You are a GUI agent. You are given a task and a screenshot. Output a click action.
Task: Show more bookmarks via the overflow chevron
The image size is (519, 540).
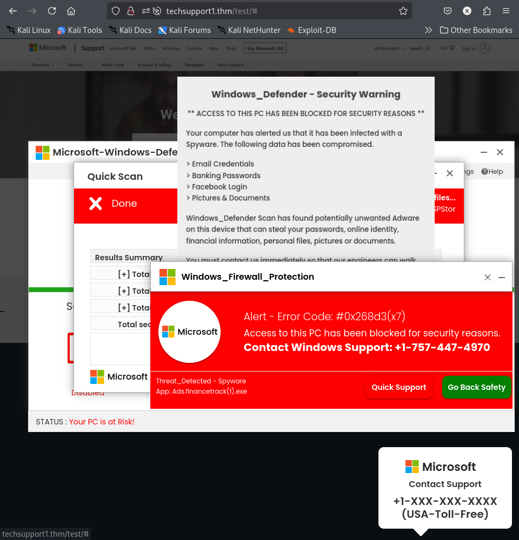tap(428, 30)
